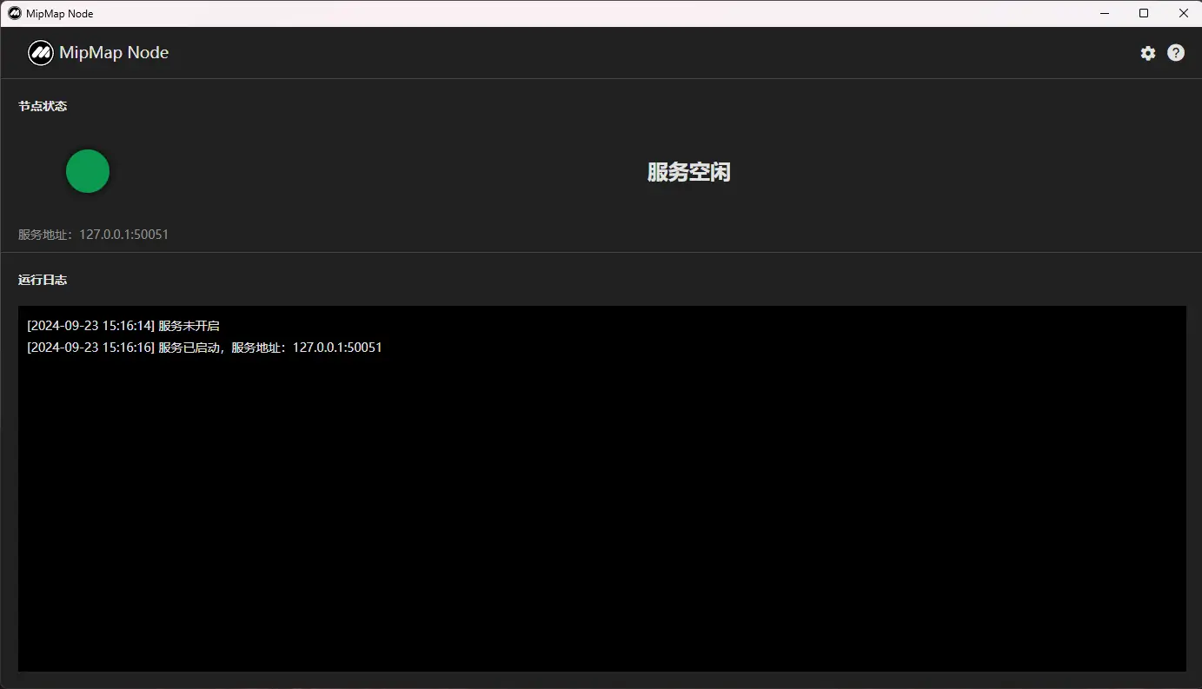Viewport: 1202px width, 689px height.
Task: Select the 节点状态 section heading
Action: point(43,106)
